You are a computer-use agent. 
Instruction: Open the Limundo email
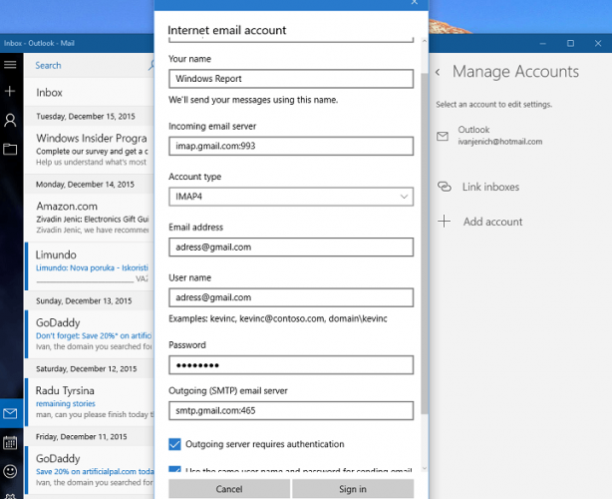pos(90,266)
